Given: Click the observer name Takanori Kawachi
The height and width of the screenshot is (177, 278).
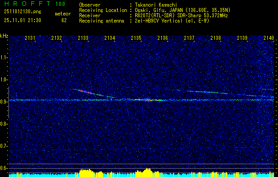Looking at the screenshot, I should coord(156,5).
